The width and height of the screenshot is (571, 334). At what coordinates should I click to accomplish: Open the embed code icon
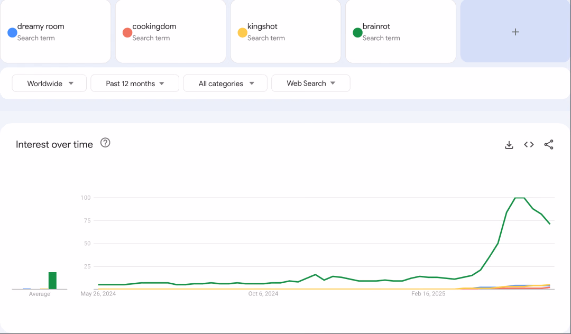click(x=529, y=144)
